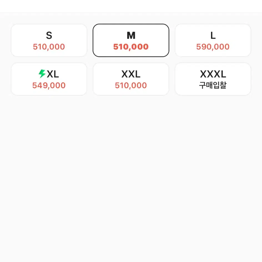Select the size S option card
Image resolution: width=262 pixels, height=262 pixels.
pyautogui.click(x=49, y=41)
